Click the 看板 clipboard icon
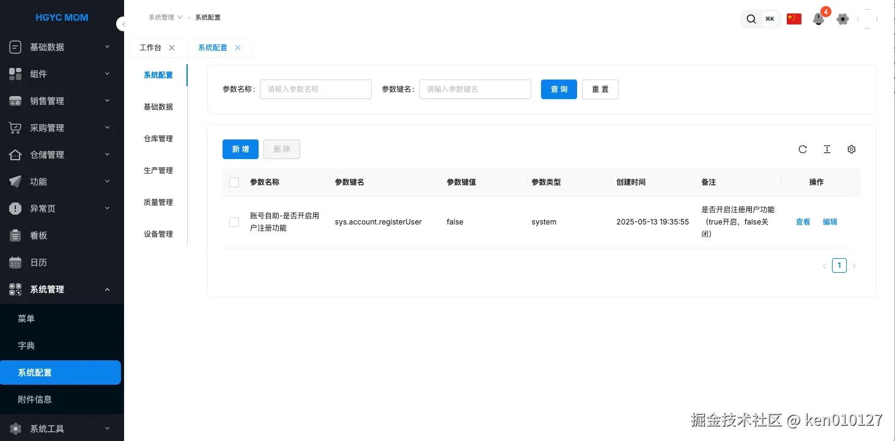This screenshot has height=441, width=895. (x=15, y=235)
